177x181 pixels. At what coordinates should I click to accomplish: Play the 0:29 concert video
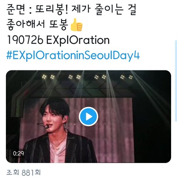tap(88, 116)
